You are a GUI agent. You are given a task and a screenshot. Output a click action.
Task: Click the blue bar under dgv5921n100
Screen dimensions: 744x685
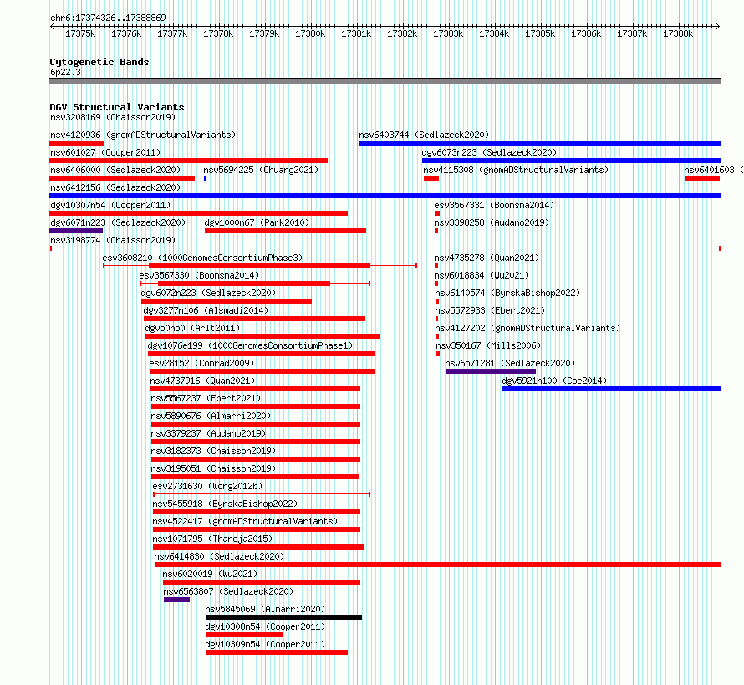tap(611, 389)
